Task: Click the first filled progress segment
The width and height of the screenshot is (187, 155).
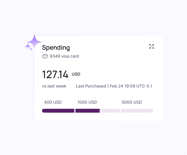Action: 58,111
